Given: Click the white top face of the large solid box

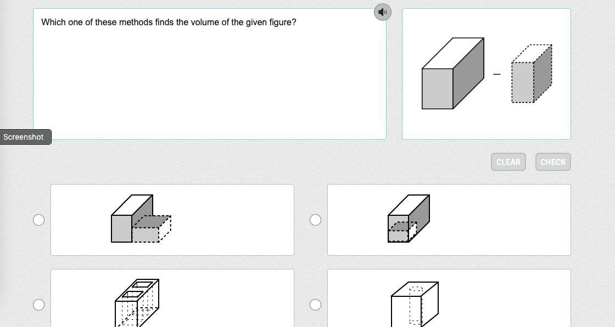Looking at the screenshot, I should (x=453, y=53).
